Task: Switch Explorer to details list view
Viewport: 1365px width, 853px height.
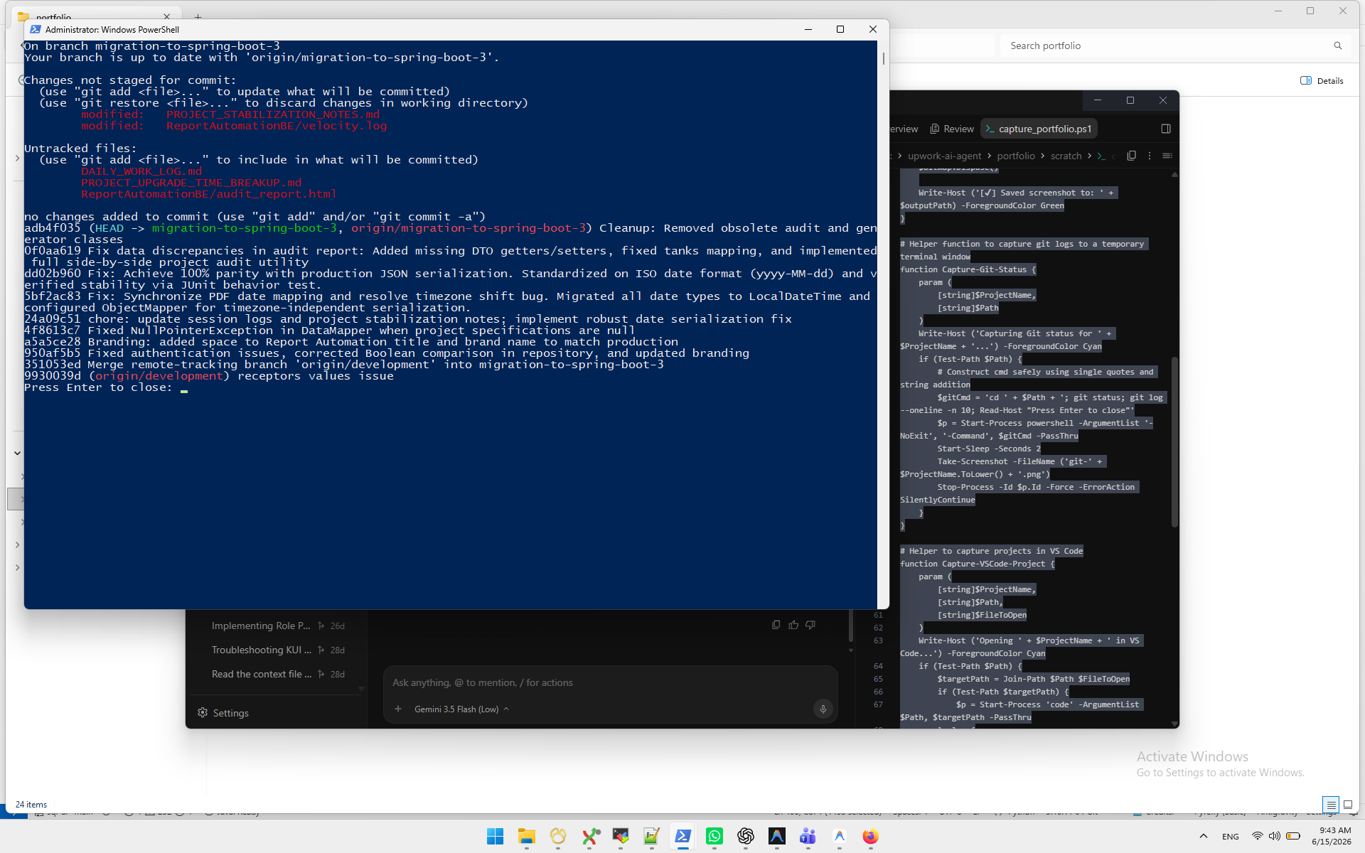Action: point(1331,805)
